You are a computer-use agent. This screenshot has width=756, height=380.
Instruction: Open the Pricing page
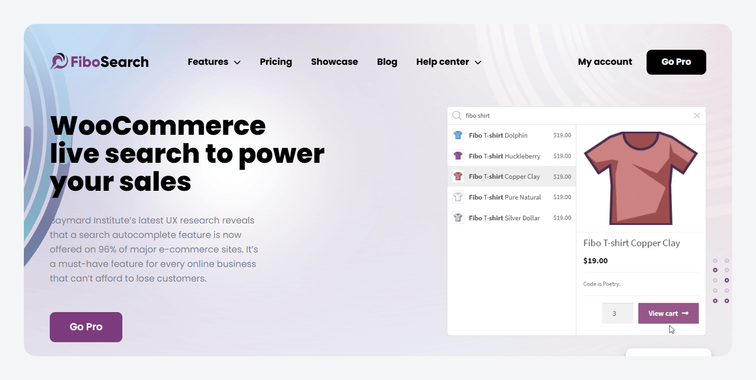click(276, 62)
